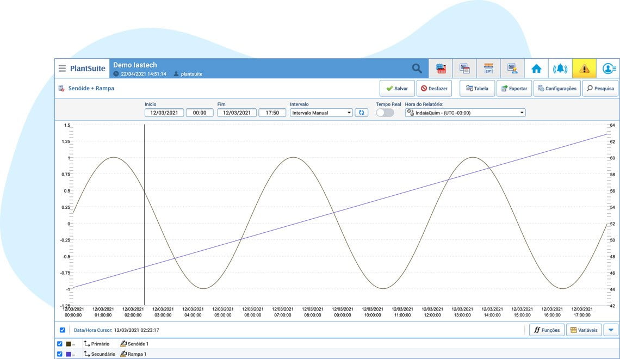620x359 pixels.
Task: Click the Exportar button
Action: [x=513, y=88]
